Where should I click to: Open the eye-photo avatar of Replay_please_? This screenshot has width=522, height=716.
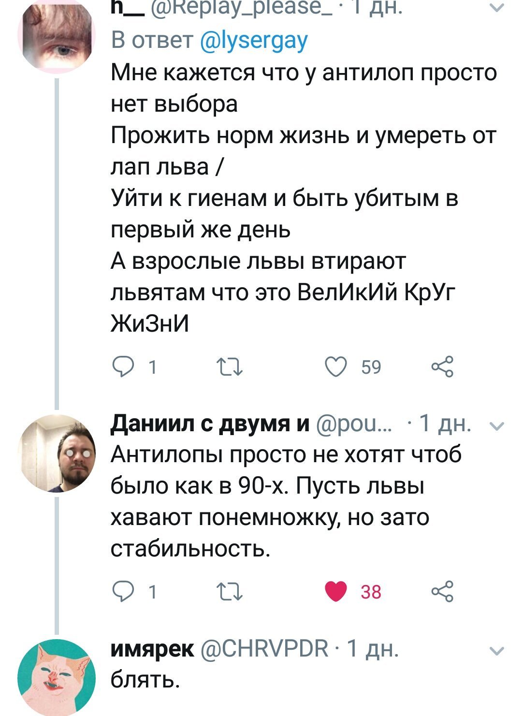click(x=57, y=36)
